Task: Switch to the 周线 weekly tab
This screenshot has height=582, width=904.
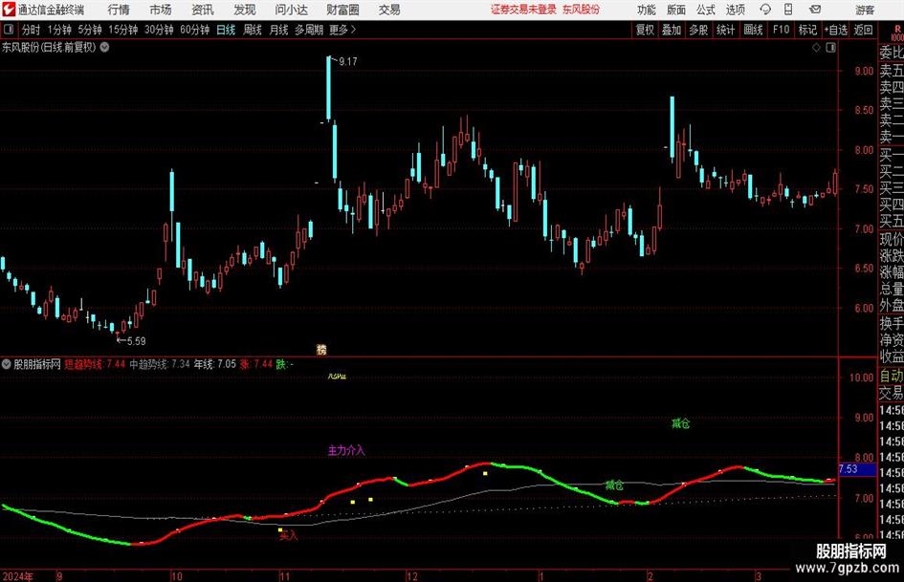Action: pos(252,30)
